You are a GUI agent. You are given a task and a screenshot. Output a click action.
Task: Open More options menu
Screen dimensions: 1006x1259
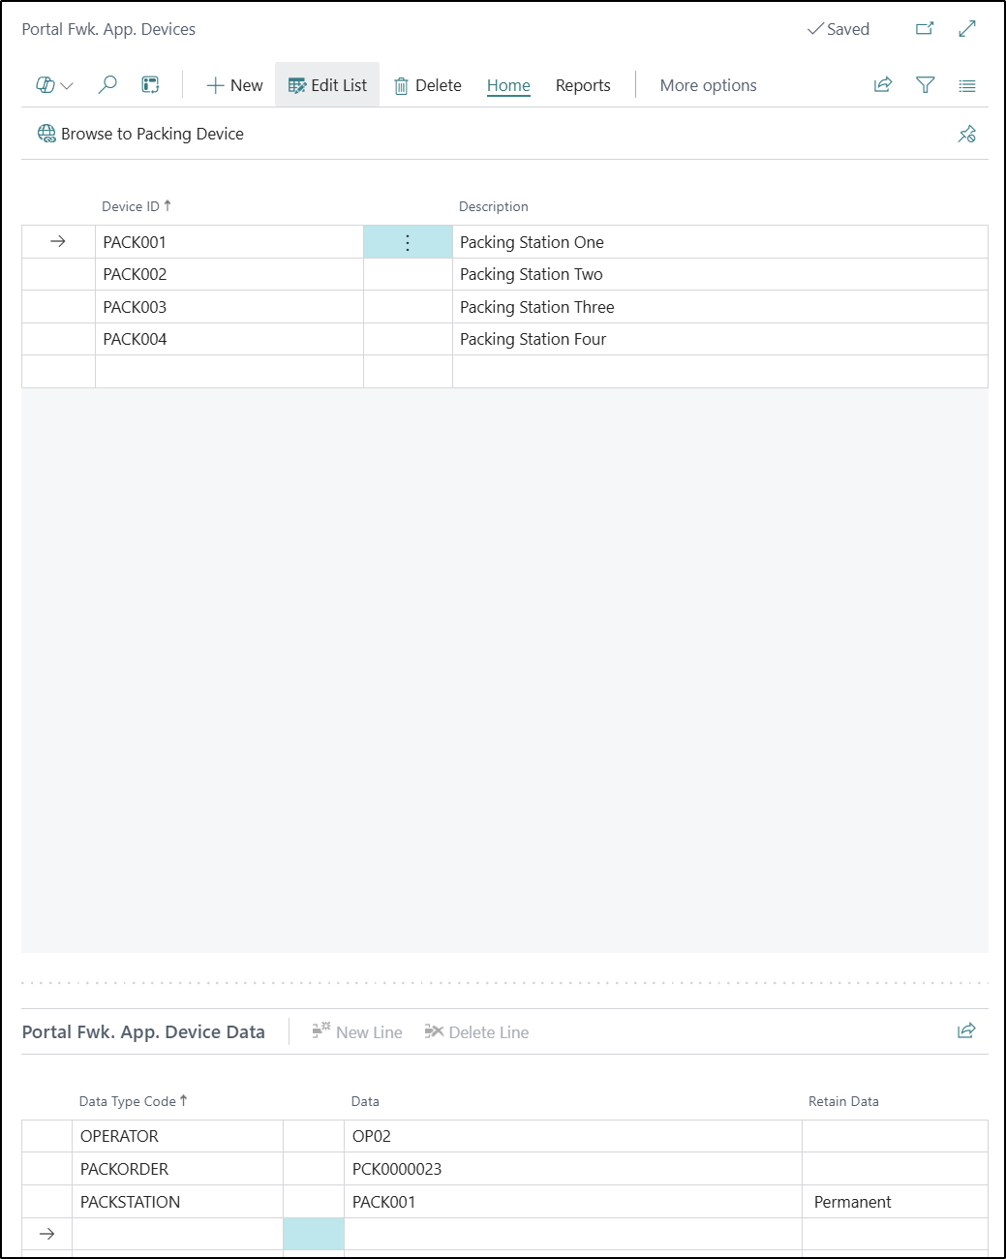708,85
